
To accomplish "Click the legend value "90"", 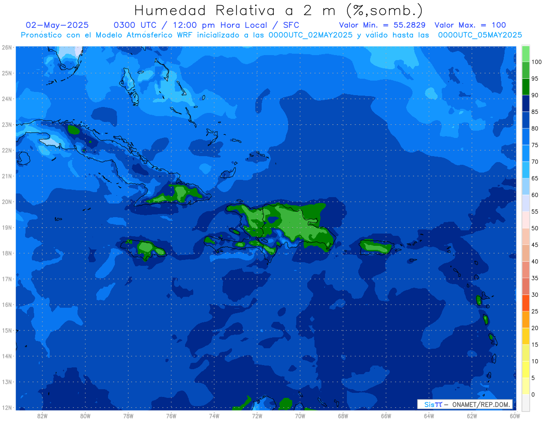I will (x=535, y=96).
